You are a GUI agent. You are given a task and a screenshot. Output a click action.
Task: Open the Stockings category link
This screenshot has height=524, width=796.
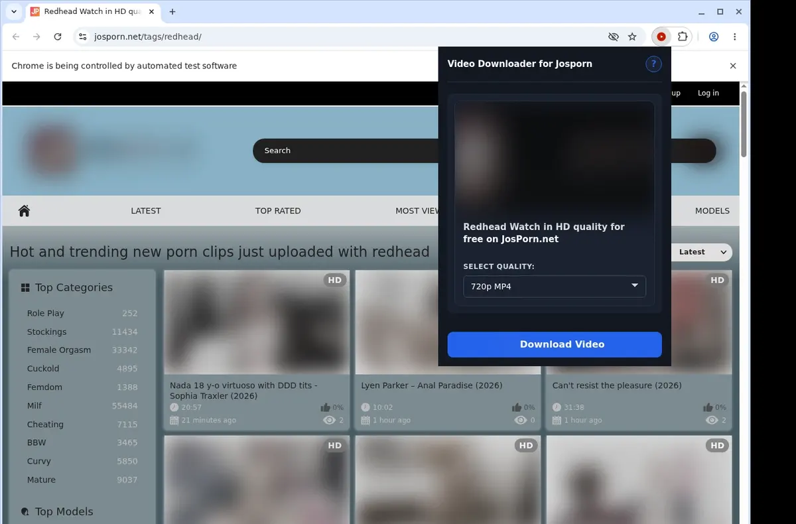pyautogui.click(x=46, y=332)
